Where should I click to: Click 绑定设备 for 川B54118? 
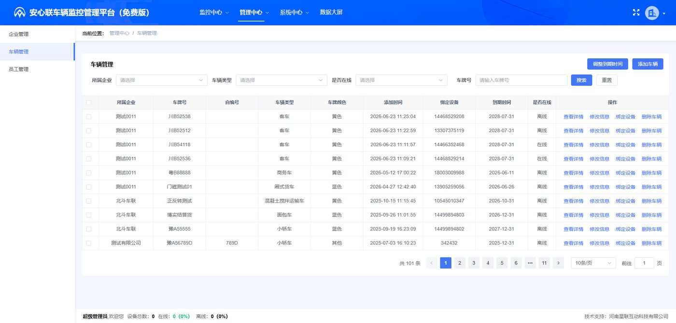pos(625,145)
